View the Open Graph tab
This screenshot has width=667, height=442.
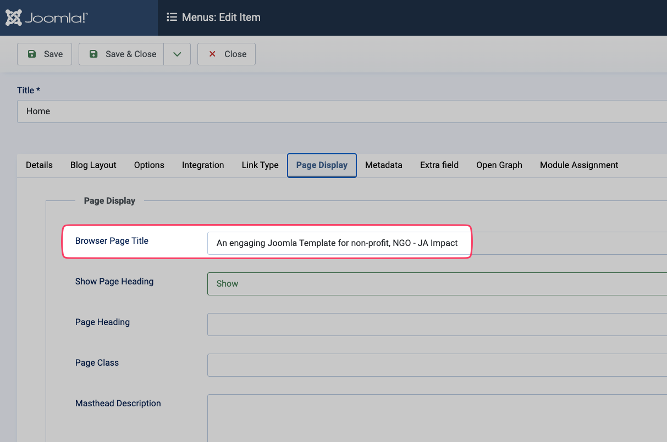point(499,165)
